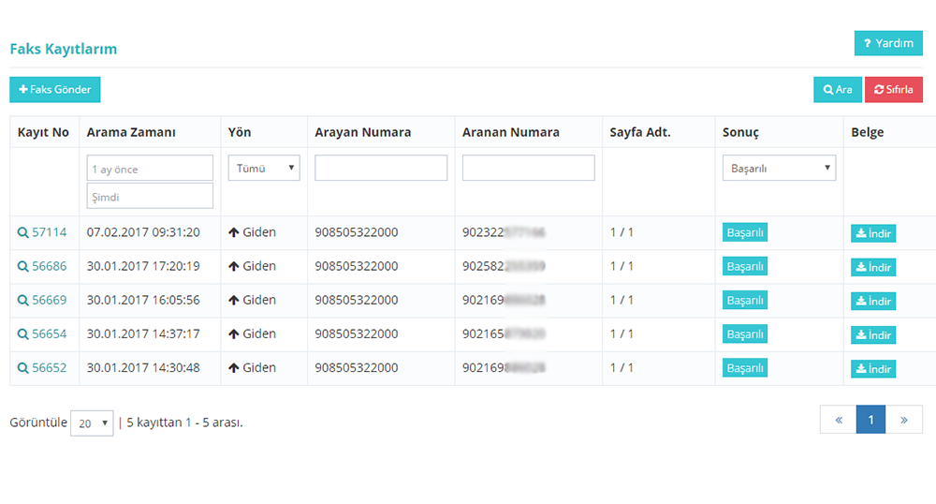This screenshot has height=504, width=936.
Task: Open the Yön direction dropdown
Action: point(264,168)
